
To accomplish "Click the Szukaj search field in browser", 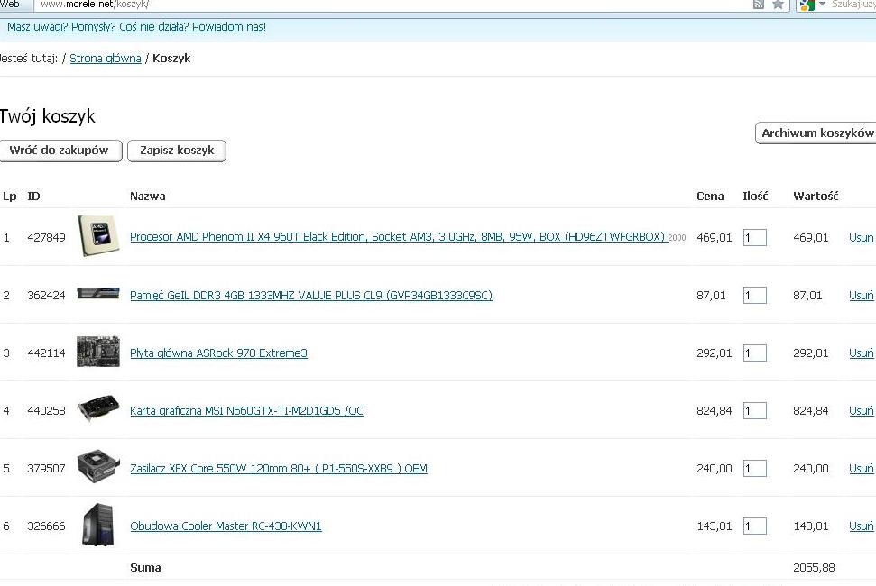I will coord(853,5).
